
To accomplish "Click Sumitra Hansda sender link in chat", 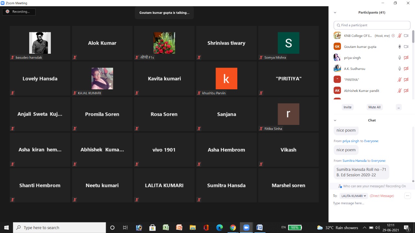I will coord(354,161).
